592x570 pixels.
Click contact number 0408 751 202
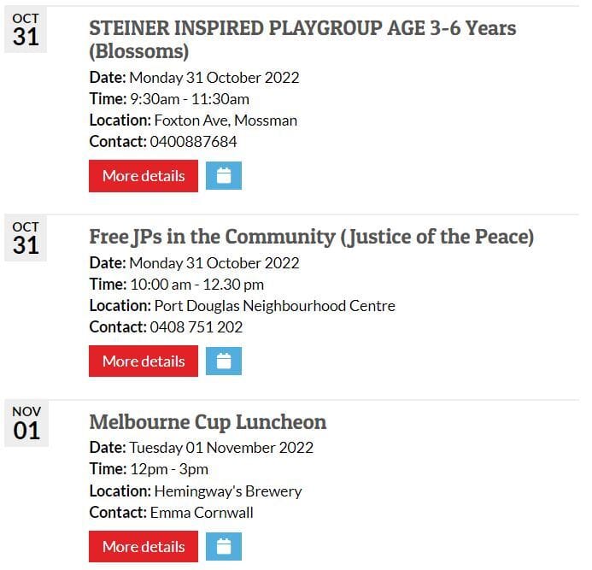(196, 327)
